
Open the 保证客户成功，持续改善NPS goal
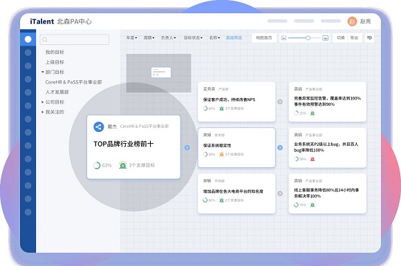pyautogui.click(x=229, y=99)
